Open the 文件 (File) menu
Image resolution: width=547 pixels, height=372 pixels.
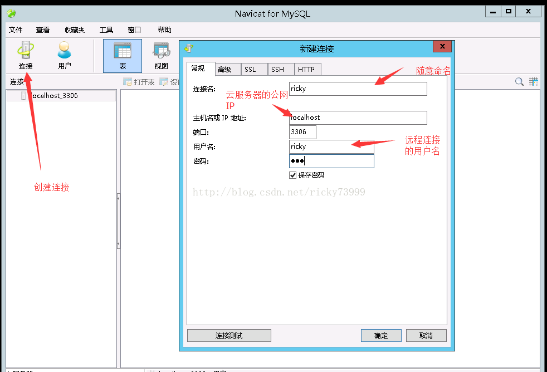[x=16, y=30]
